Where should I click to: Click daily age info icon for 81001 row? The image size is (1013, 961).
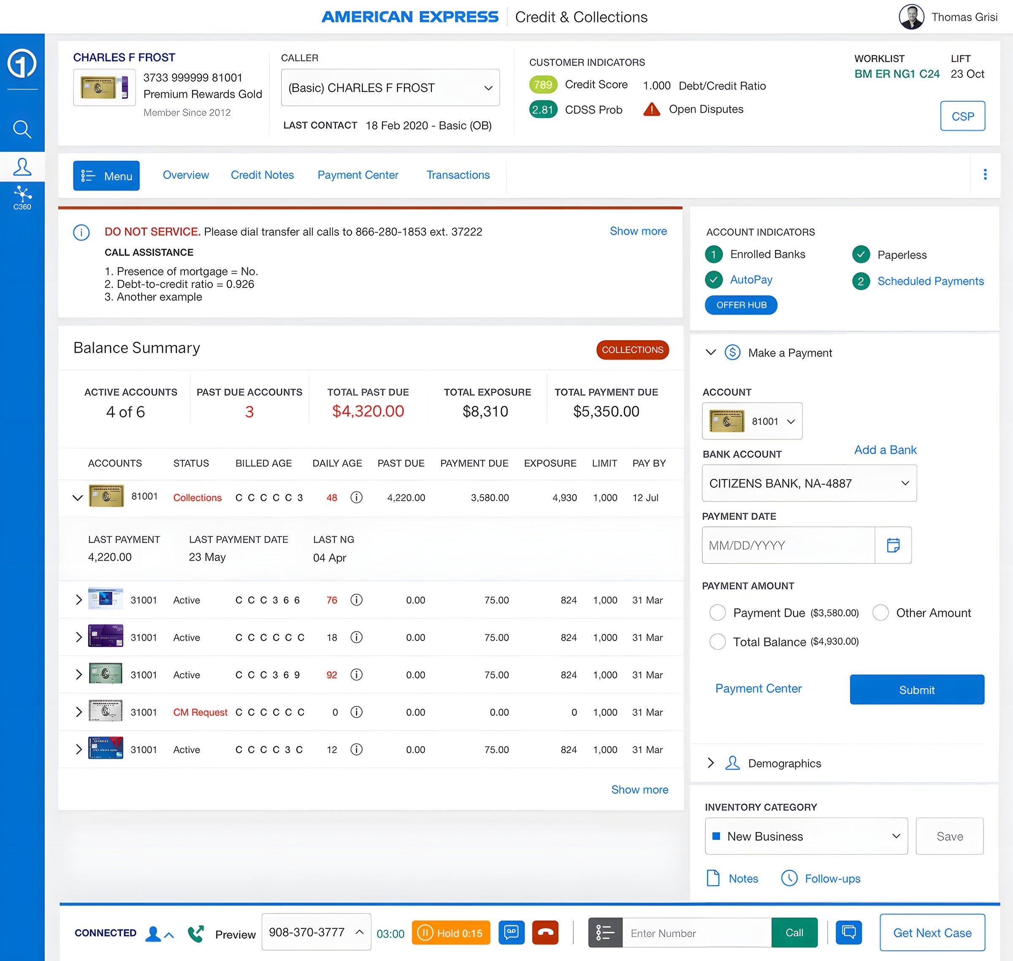pos(356,497)
